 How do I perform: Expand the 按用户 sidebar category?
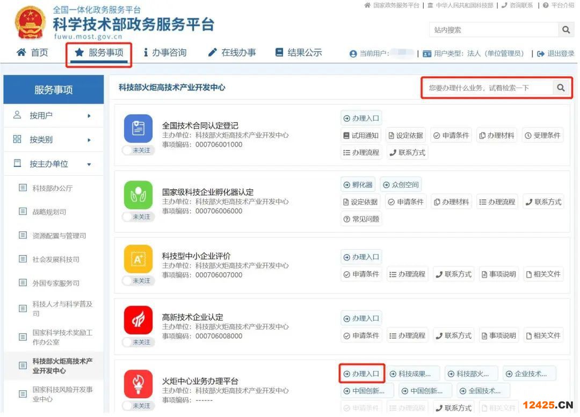tap(53, 115)
